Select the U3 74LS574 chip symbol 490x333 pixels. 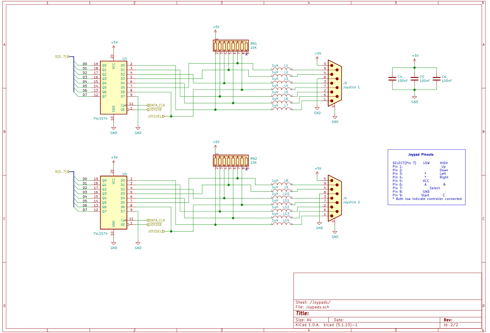(113, 88)
